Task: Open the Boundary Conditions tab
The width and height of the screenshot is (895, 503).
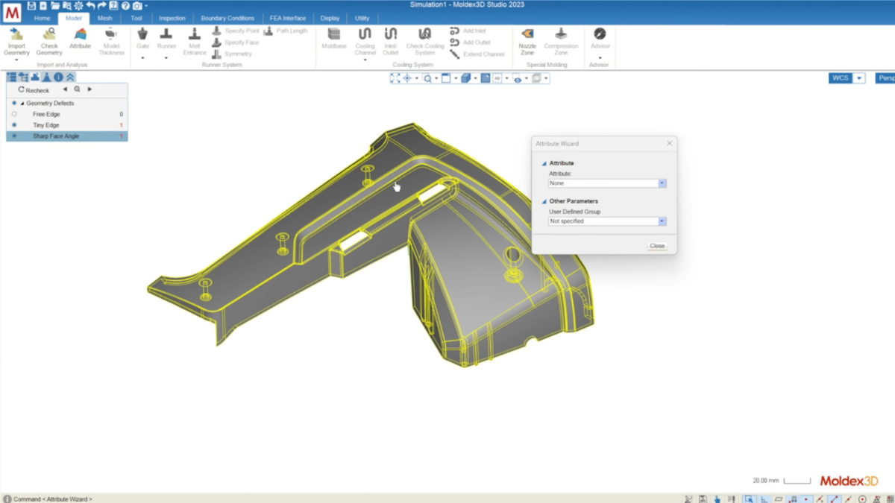Action: 227,18
